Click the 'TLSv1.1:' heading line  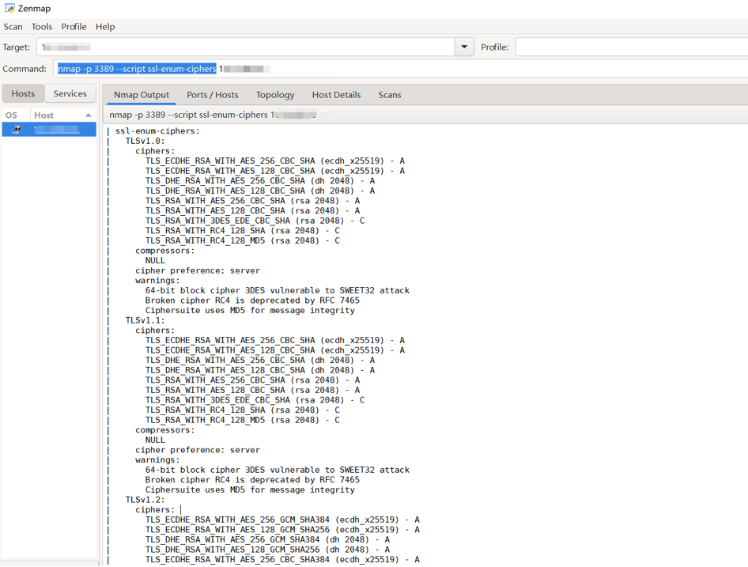point(145,320)
